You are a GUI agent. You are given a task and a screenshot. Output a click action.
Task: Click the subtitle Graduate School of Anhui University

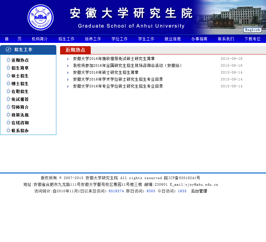coord(131,26)
